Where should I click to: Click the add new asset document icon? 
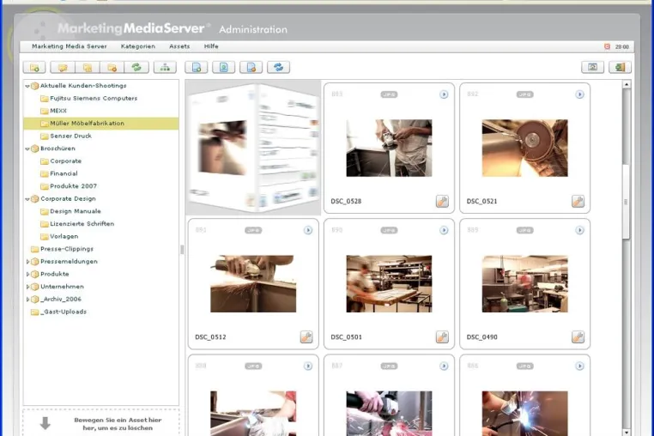tap(197, 67)
